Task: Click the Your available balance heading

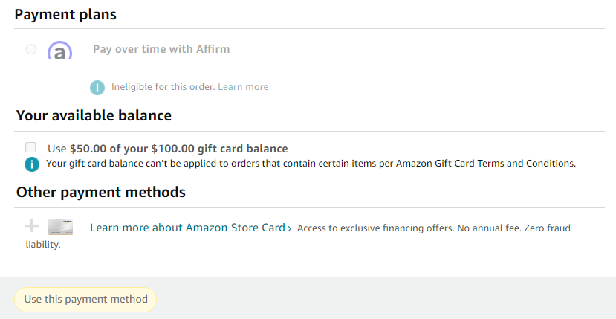Action: click(x=94, y=116)
